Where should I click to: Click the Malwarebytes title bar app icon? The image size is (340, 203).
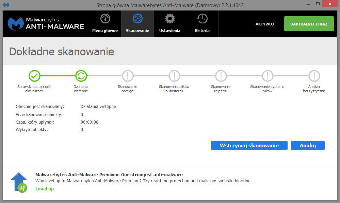click(x=6, y=5)
